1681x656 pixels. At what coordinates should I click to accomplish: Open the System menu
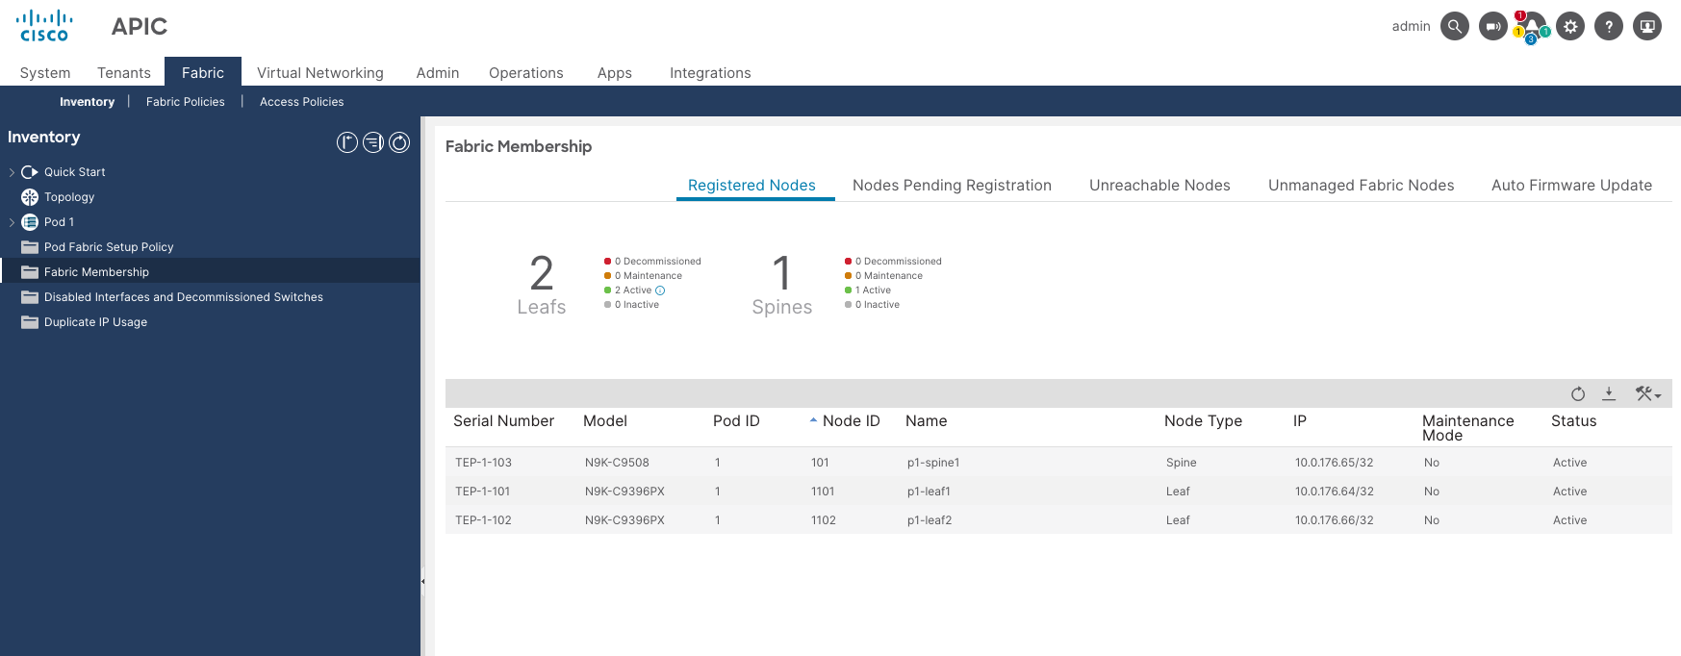(45, 73)
